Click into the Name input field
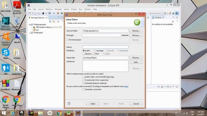The image size is (207, 116). tap(105, 47)
